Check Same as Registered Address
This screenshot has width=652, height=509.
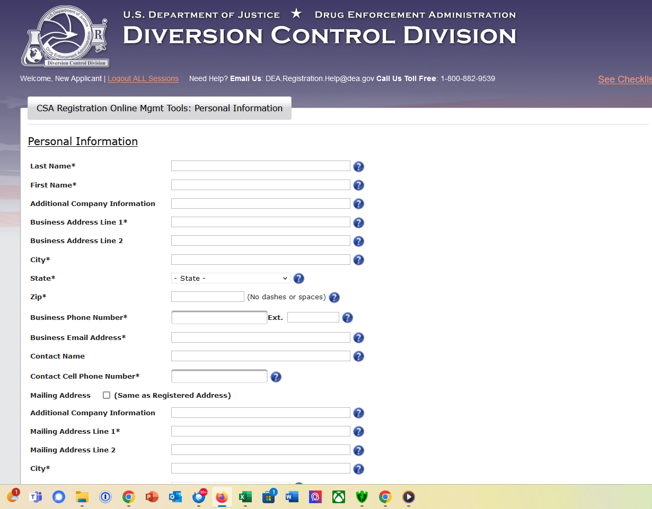coord(107,395)
